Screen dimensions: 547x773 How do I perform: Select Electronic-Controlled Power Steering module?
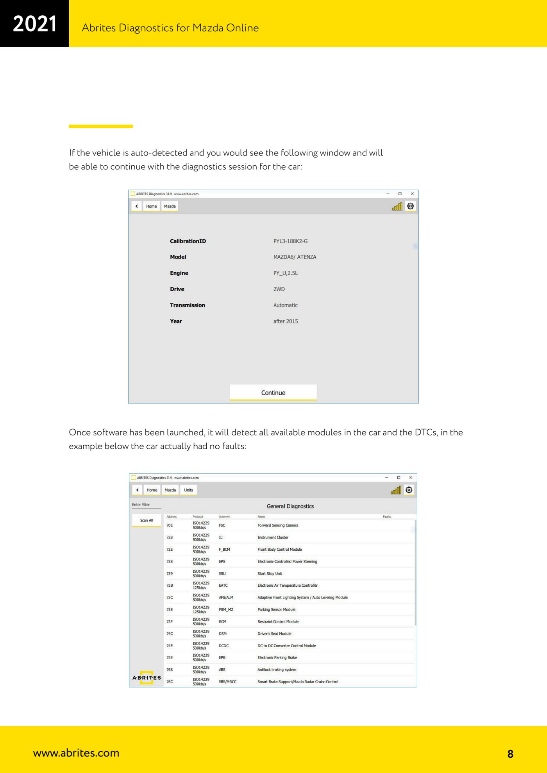(289, 562)
